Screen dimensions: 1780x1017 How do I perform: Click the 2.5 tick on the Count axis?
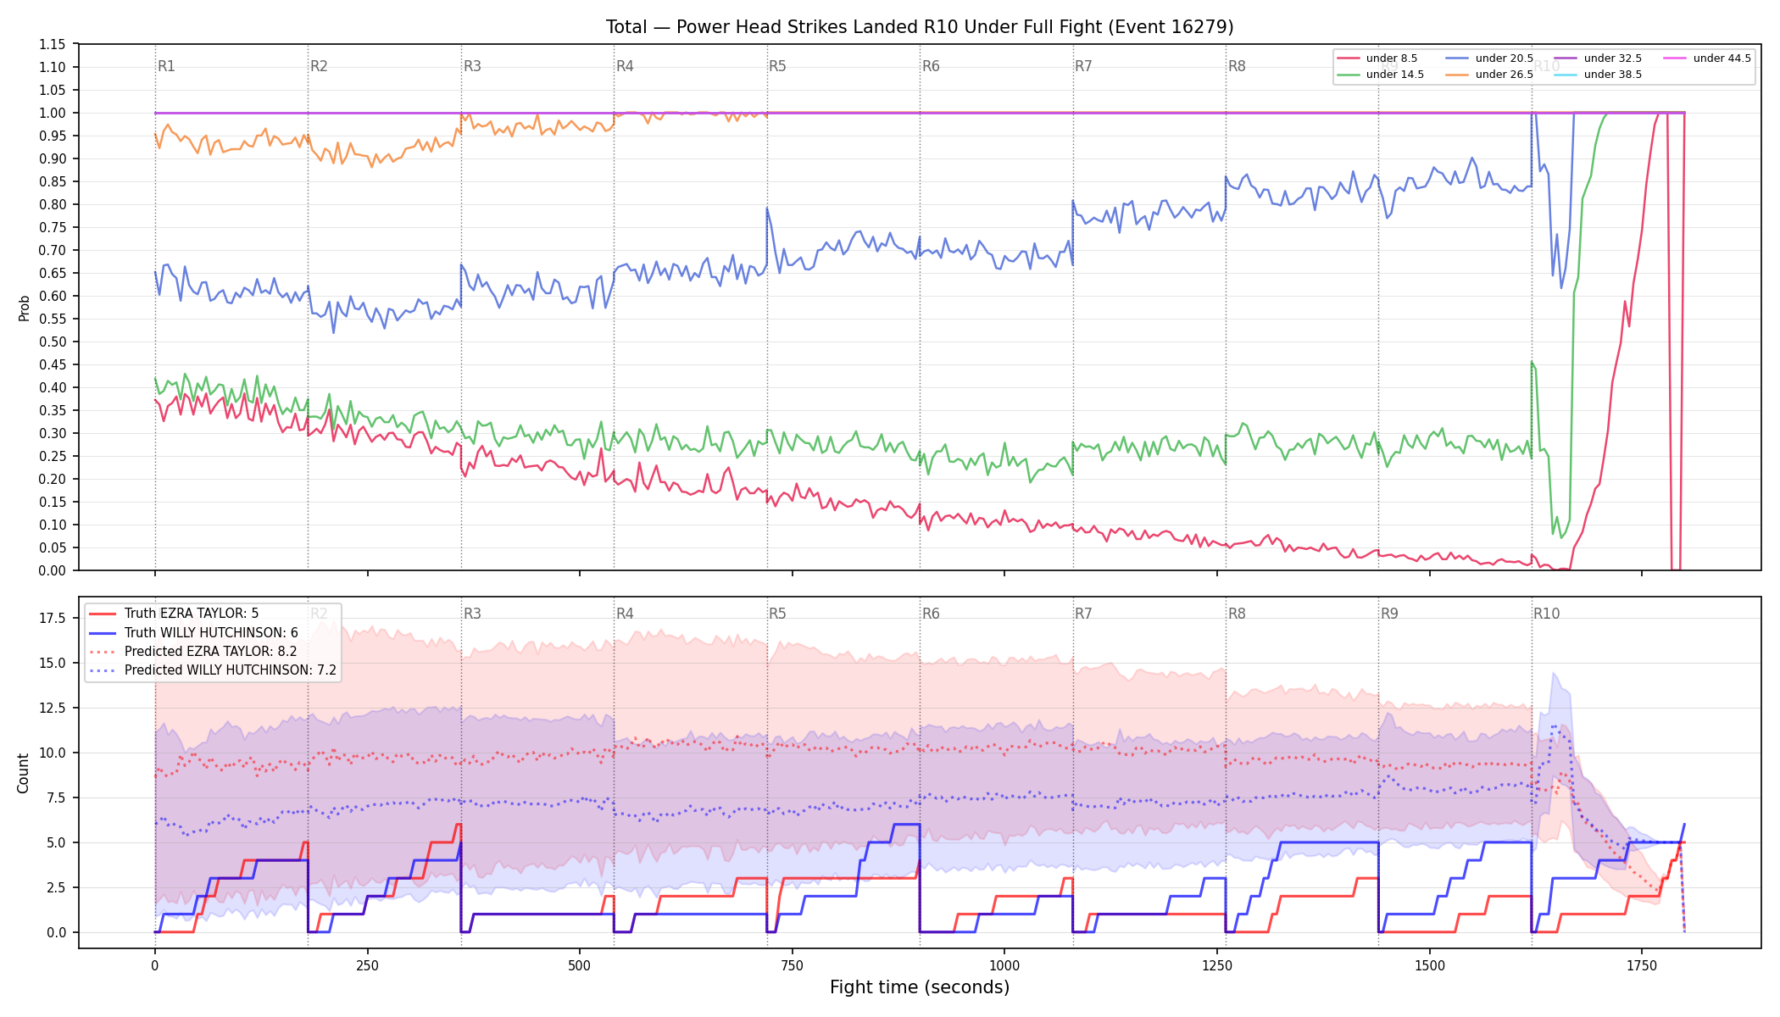click(x=56, y=887)
